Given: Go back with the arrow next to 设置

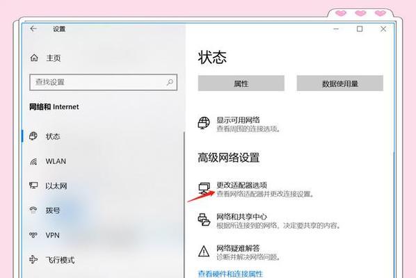Looking at the screenshot, I should pyautogui.click(x=33, y=28).
